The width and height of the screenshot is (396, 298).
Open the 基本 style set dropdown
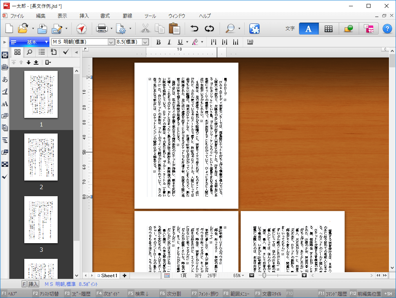(47, 42)
